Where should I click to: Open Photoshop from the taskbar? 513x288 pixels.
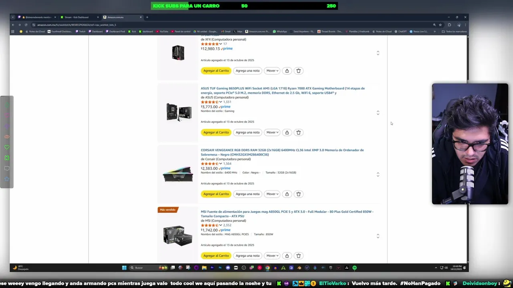pos(220,268)
